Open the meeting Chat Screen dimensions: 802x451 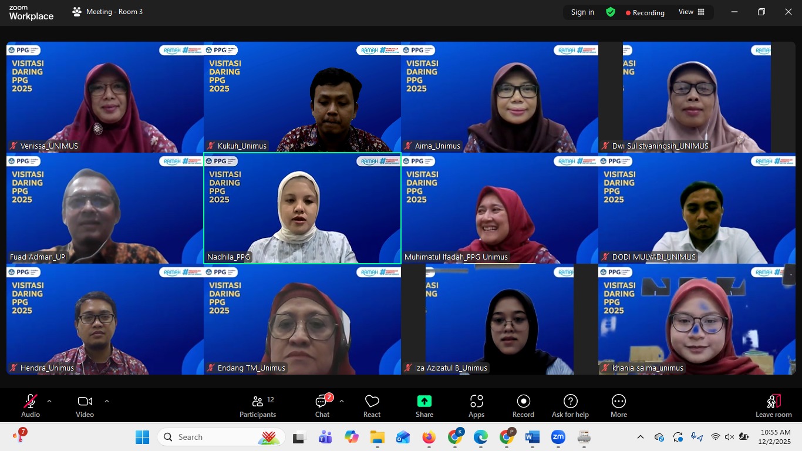(322, 405)
